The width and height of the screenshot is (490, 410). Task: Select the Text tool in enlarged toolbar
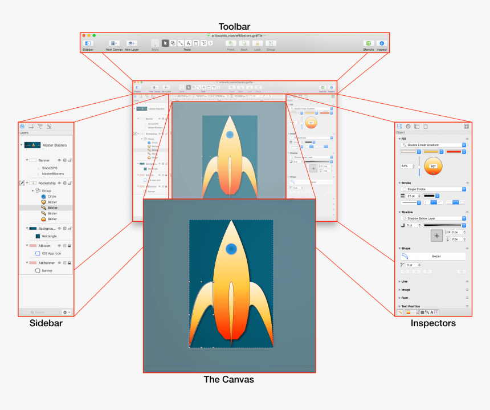coord(188,43)
